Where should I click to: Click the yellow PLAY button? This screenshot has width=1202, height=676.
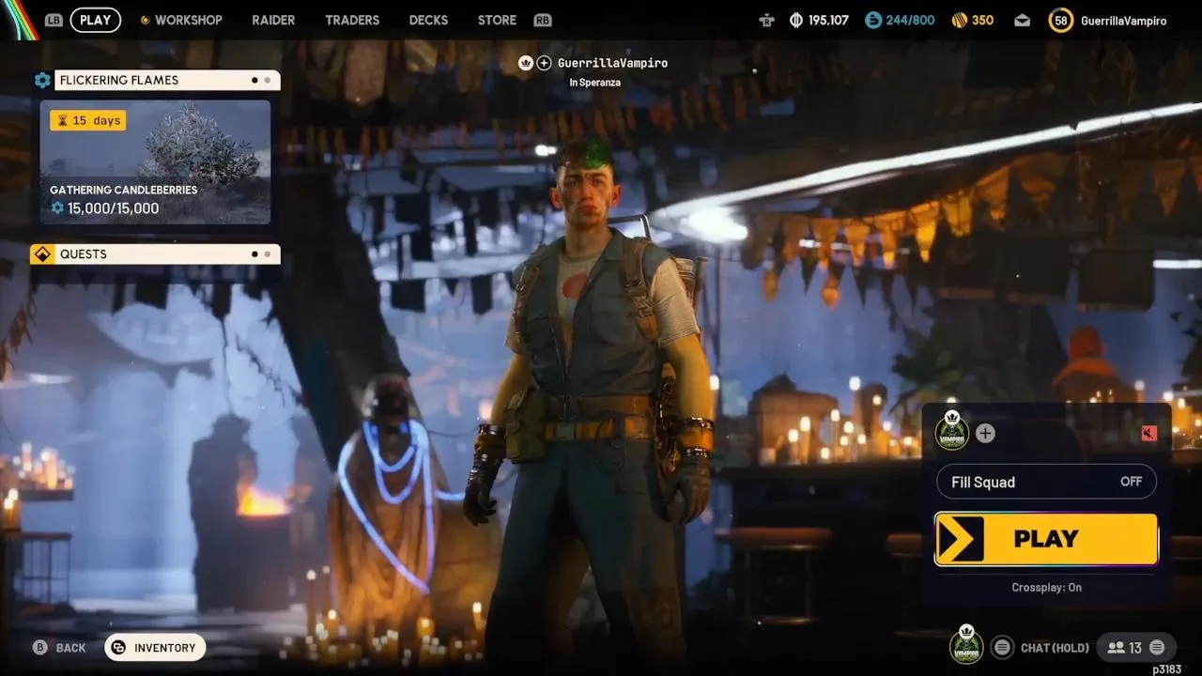pyautogui.click(x=1046, y=539)
